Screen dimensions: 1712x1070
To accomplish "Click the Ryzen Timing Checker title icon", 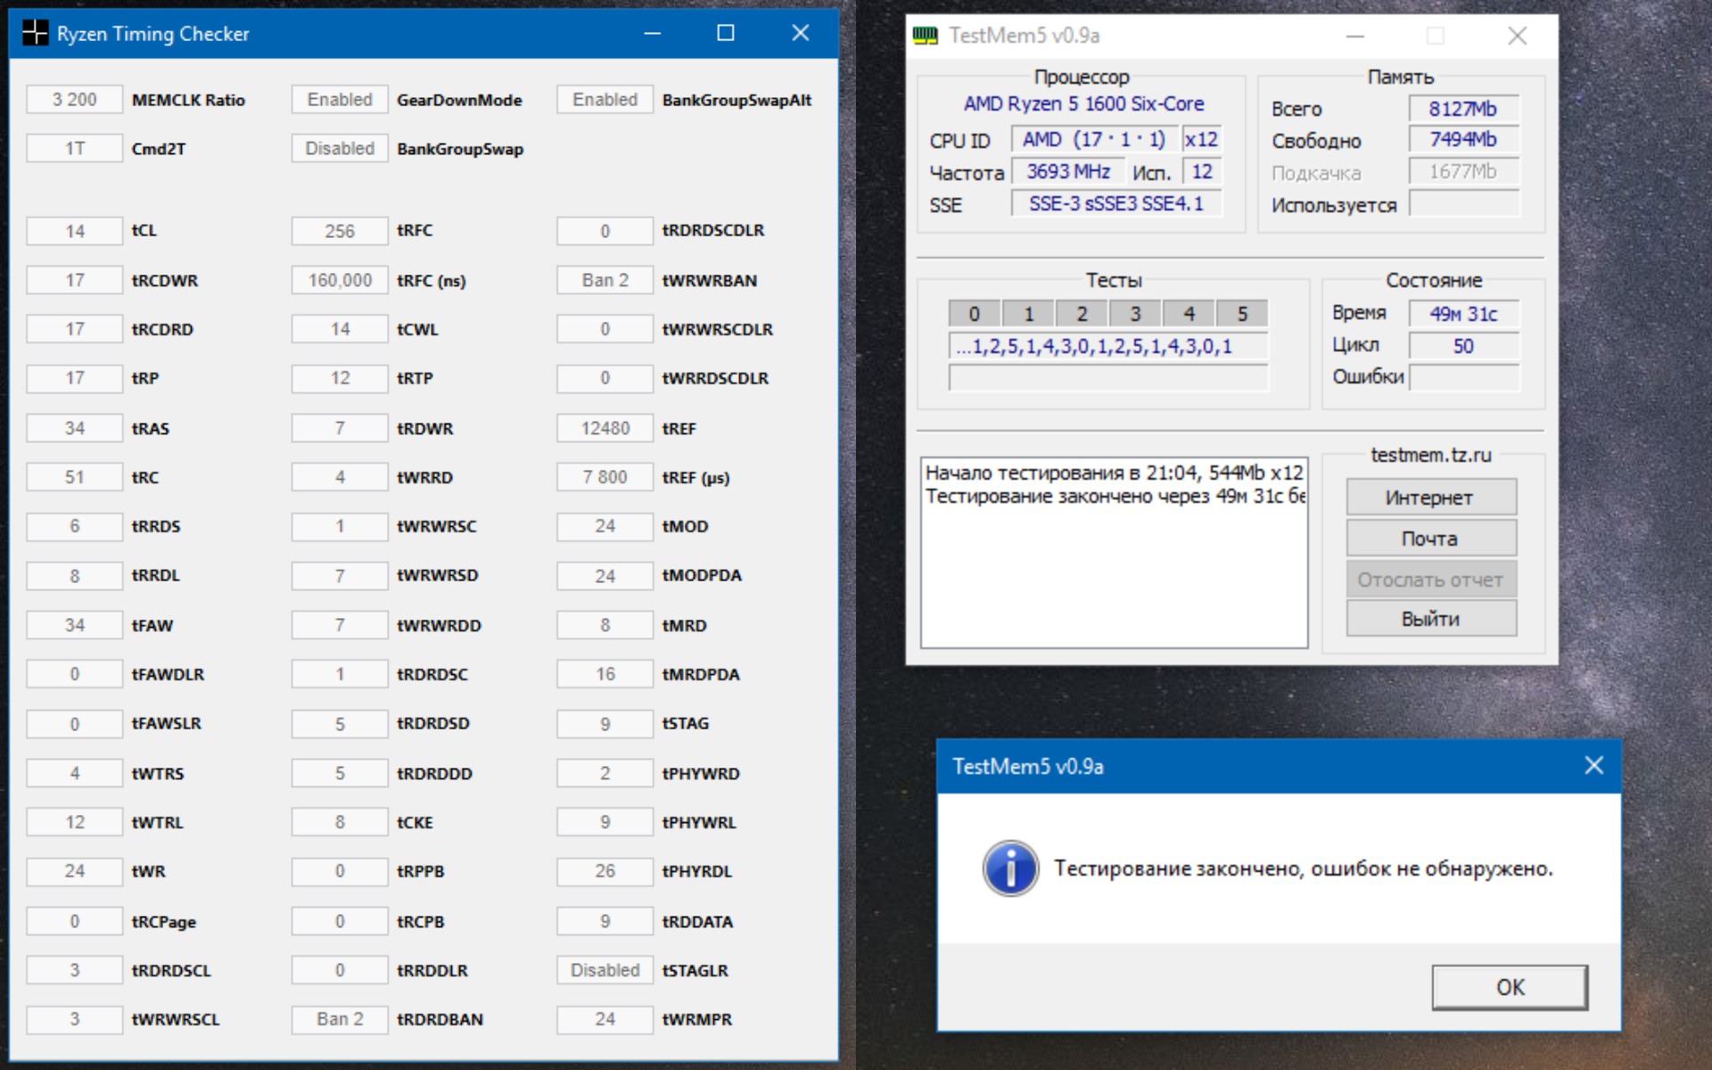I will point(36,33).
